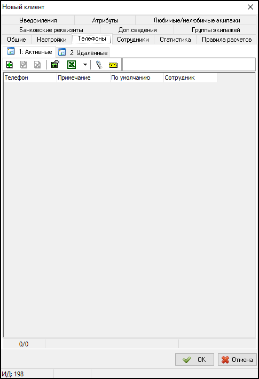Close the Новый клиент window
This screenshot has height=379, width=259.
(x=250, y=7)
